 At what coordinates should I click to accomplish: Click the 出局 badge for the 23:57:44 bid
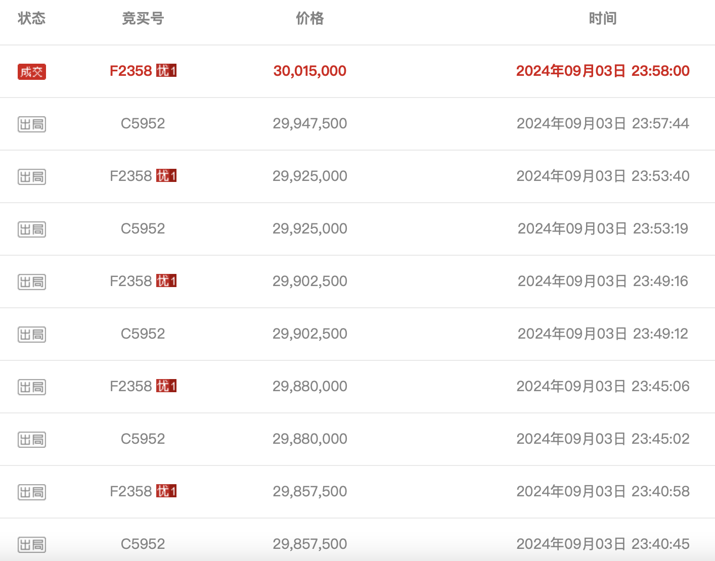[32, 124]
